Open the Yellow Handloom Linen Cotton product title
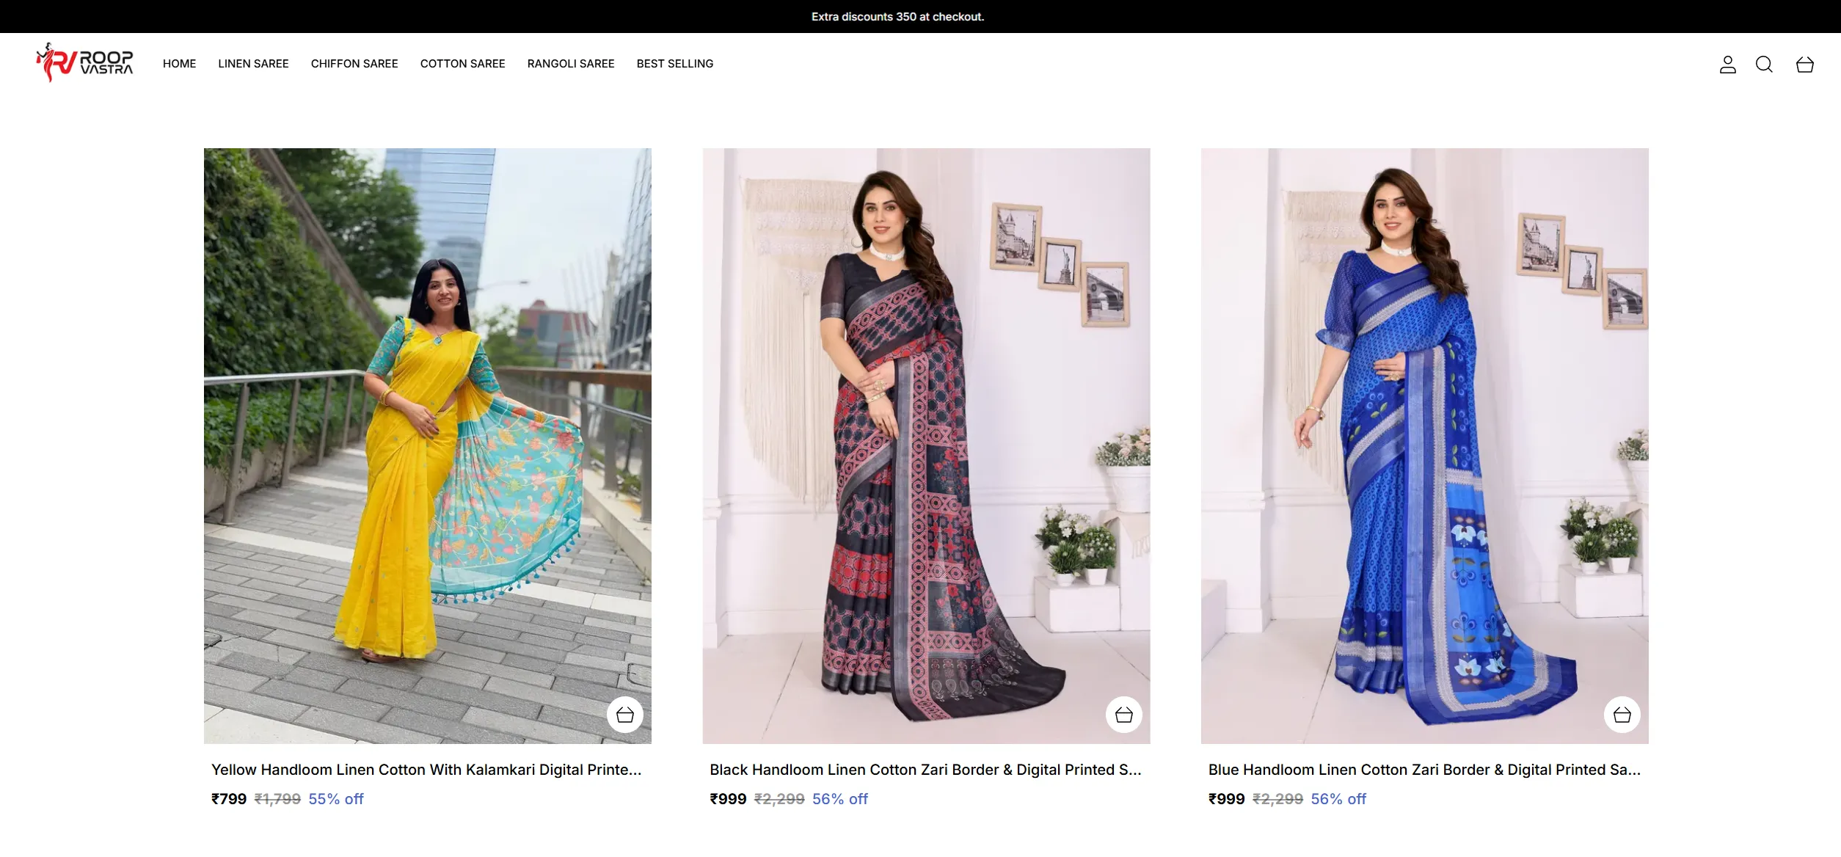 click(x=426, y=770)
